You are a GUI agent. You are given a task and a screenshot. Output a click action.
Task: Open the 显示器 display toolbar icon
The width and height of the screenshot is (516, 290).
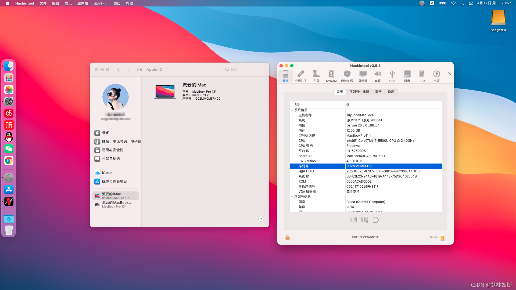[x=363, y=76]
